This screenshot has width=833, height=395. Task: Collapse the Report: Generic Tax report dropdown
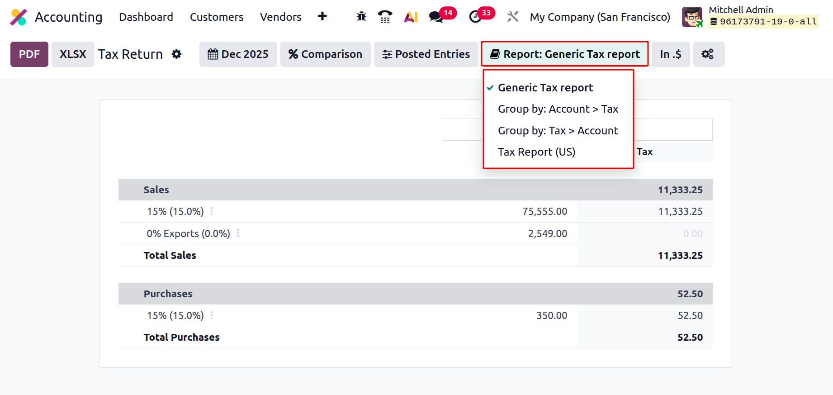pos(565,54)
